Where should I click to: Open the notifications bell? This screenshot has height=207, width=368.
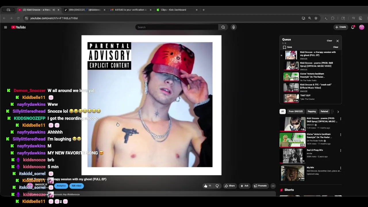pyautogui.click(x=353, y=27)
